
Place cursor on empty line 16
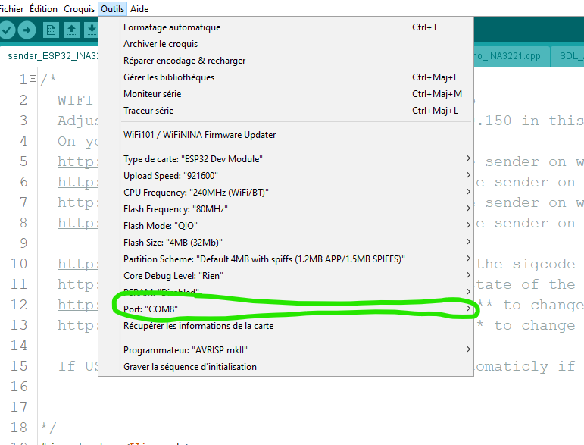click(x=311, y=387)
